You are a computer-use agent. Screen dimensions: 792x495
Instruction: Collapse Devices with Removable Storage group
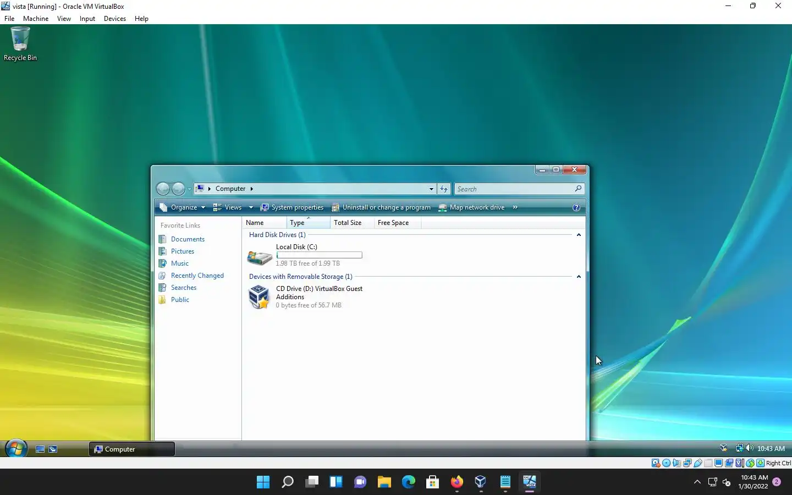579,277
